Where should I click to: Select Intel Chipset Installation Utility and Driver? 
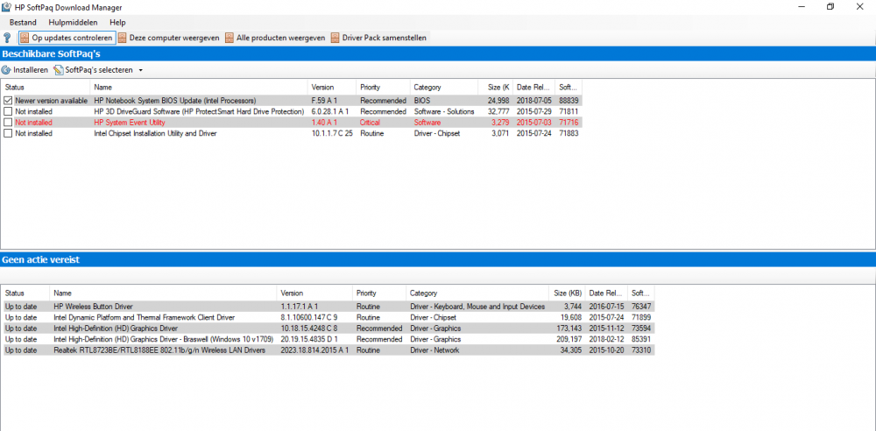(x=155, y=134)
